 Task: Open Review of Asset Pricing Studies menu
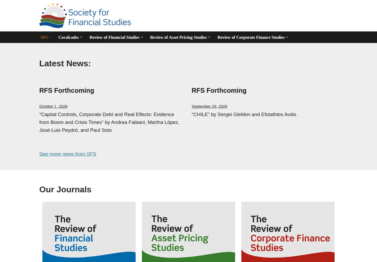pos(178,37)
